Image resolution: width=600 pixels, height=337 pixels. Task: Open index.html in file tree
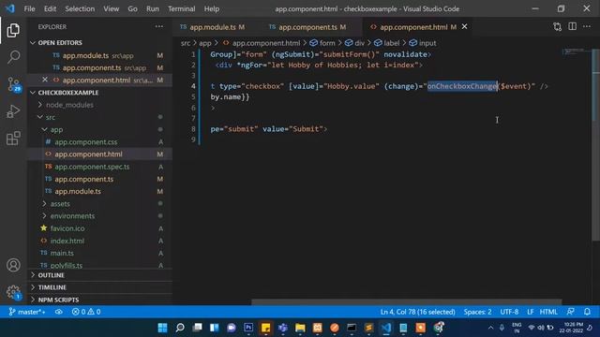pyautogui.click(x=67, y=241)
